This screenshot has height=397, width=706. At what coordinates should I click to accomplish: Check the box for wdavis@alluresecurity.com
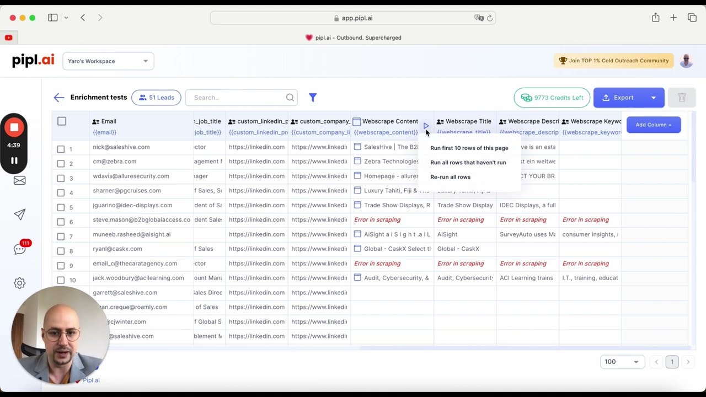[x=61, y=178]
